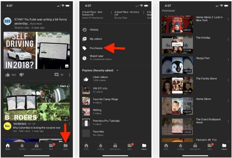This screenshot has width=232, height=158.
Task: Play Why Colombia is losing cocaine war video
Action: pos(37,102)
